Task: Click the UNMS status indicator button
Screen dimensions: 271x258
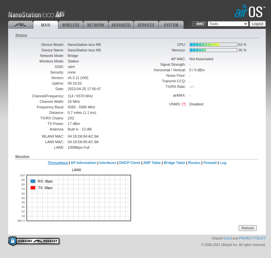Action: [x=199, y=24]
